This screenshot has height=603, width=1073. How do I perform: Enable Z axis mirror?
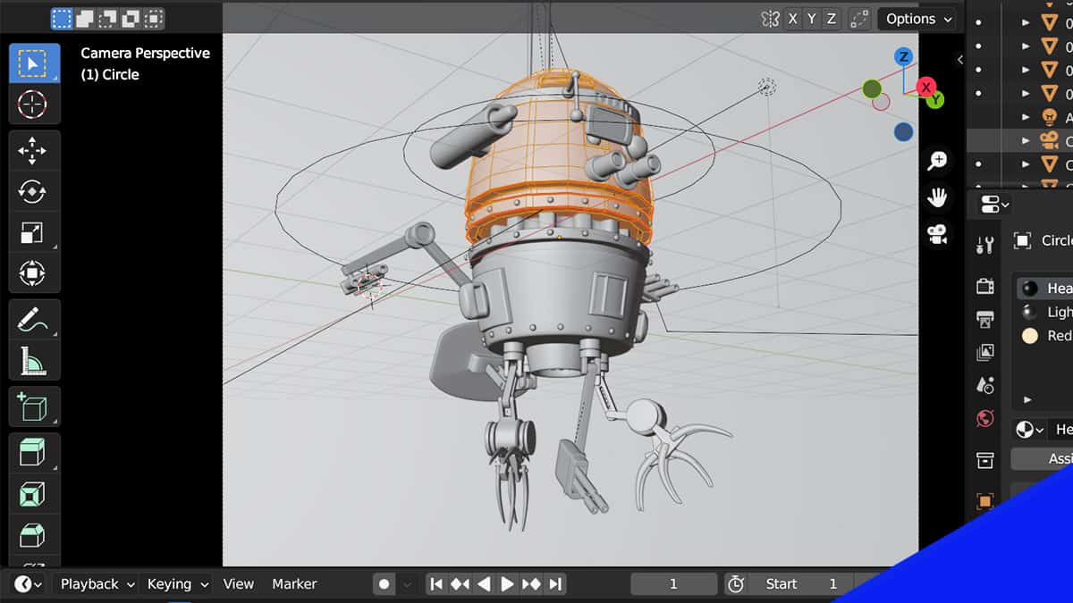(x=832, y=19)
